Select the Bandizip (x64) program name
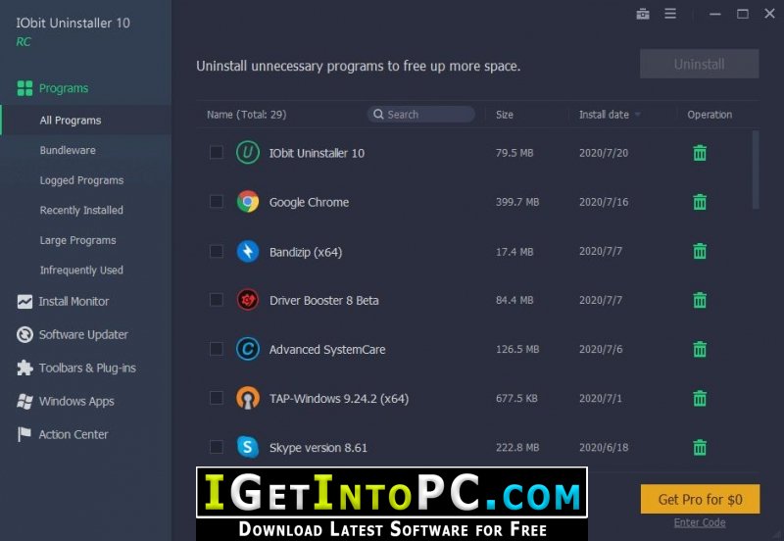This screenshot has width=784, height=541. tap(306, 252)
